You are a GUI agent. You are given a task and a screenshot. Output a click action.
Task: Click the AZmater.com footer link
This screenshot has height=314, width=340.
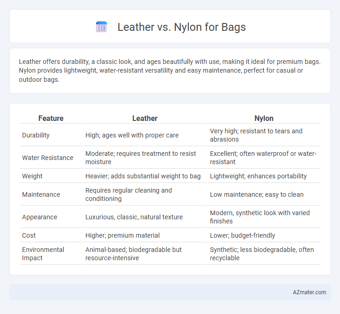[x=309, y=292]
